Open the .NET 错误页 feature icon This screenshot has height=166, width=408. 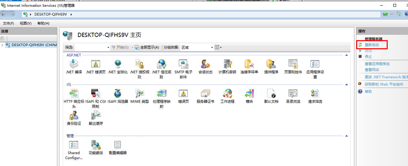96,64
